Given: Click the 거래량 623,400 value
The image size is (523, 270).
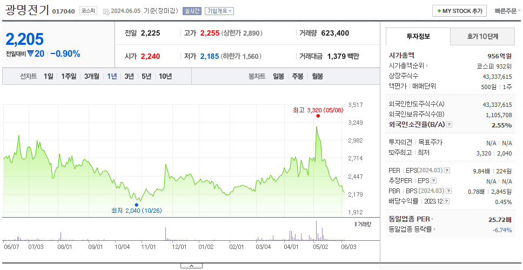Looking at the screenshot, I should (335, 33).
